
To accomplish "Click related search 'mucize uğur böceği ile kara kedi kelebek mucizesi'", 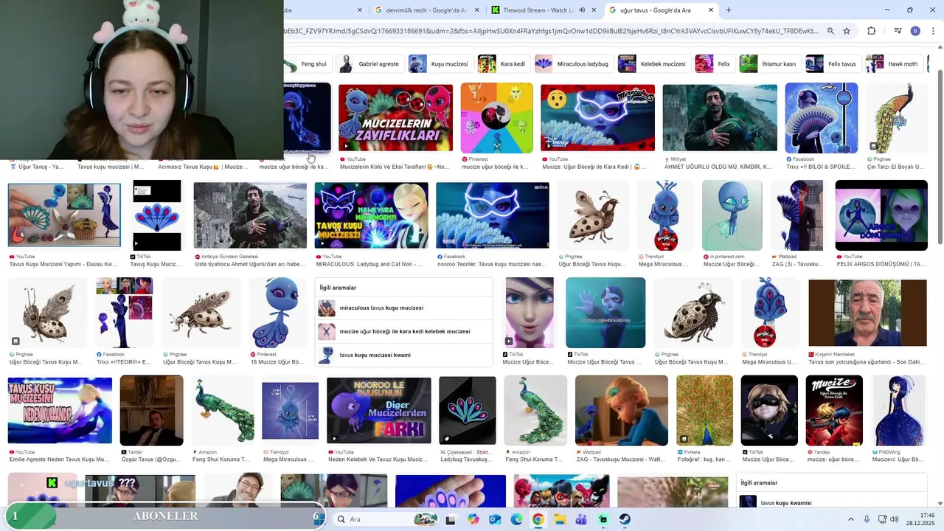I will (x=404, y=332).
